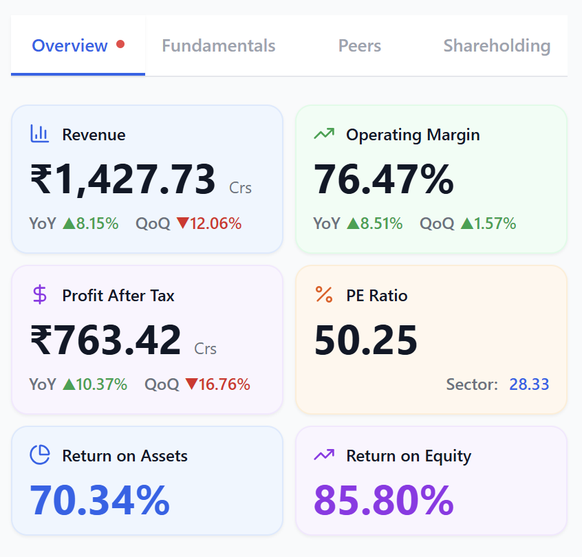This screenshot has width=582, height=557.
Task: Select the Profit After Tax title
Action: (x=118, y=296)
